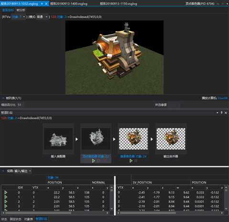This screenshot has width=229, height=222.
Task: Switch to the first bottom tab
Action: coord(4,219)
